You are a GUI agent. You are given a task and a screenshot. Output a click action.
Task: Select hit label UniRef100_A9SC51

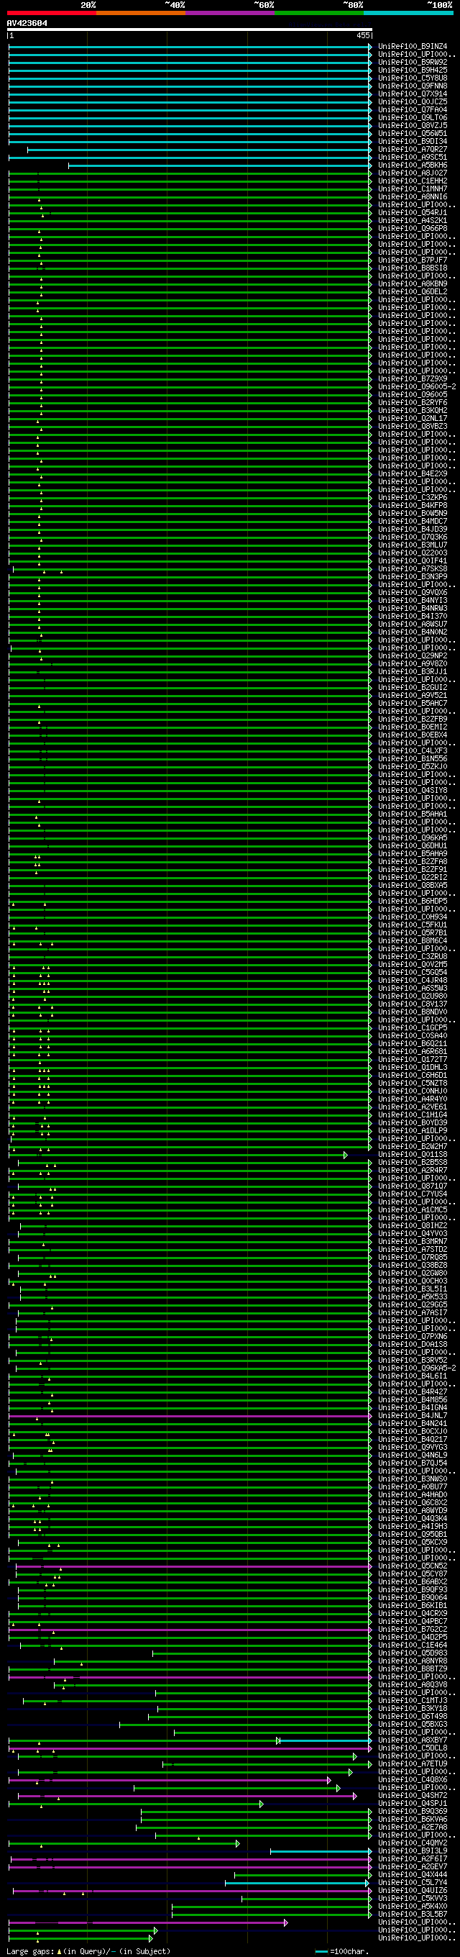(x=413, y=158)
